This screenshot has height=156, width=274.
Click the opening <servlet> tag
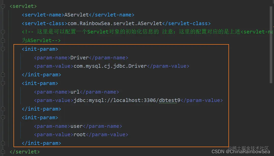(23, 6)
